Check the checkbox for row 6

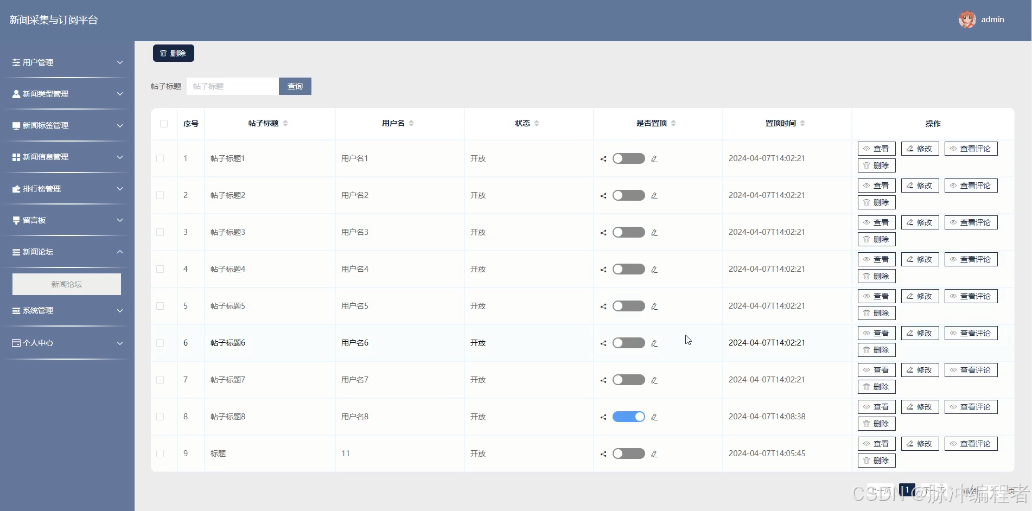click(x=160, y=343)
